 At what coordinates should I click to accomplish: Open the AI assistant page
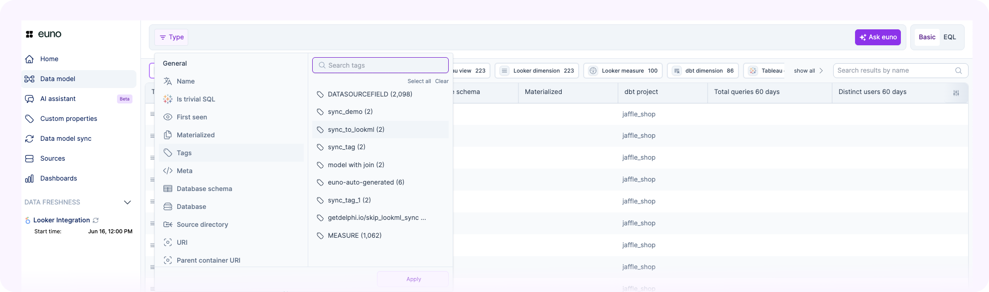(x=58, y=98)
